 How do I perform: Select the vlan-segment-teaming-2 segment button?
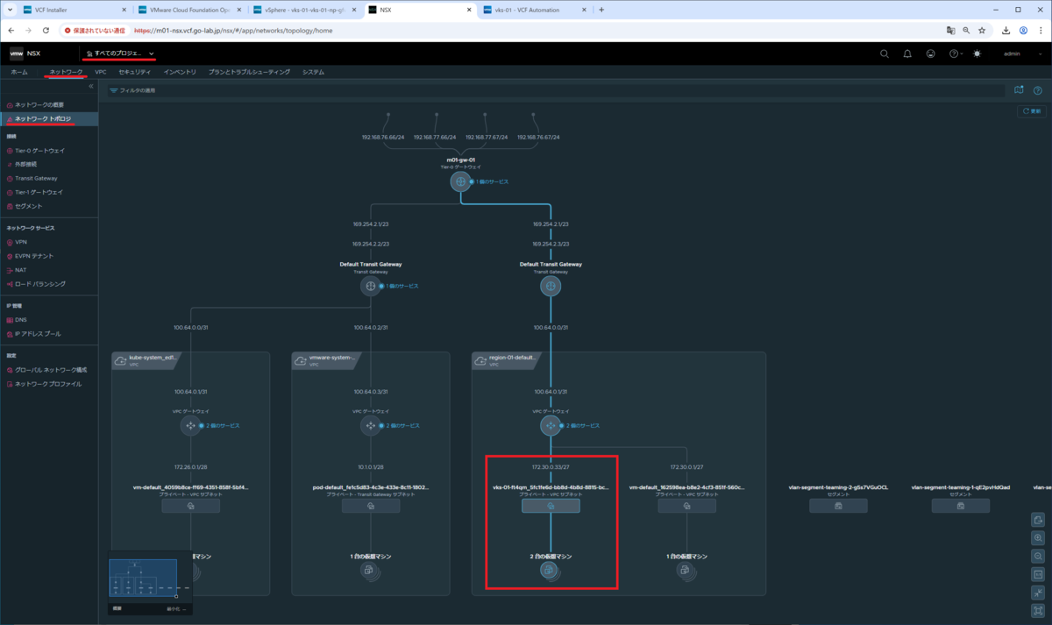pyautogui.click(x=838, y=506)
